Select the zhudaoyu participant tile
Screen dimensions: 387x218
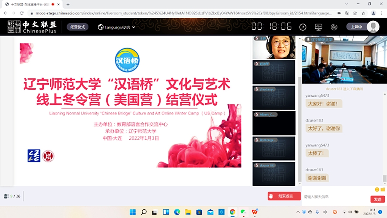coord(274,98)
